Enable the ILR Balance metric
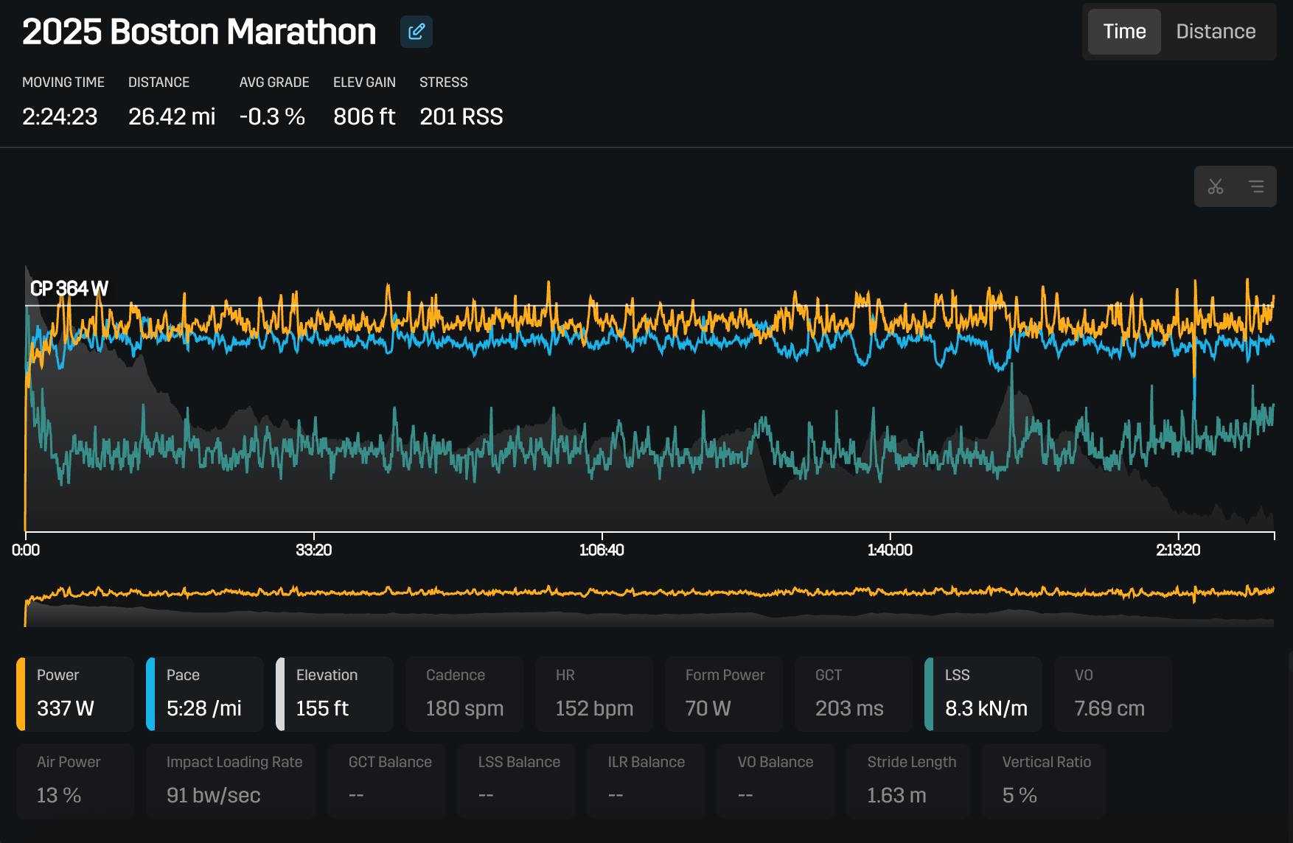 (646, 781)
